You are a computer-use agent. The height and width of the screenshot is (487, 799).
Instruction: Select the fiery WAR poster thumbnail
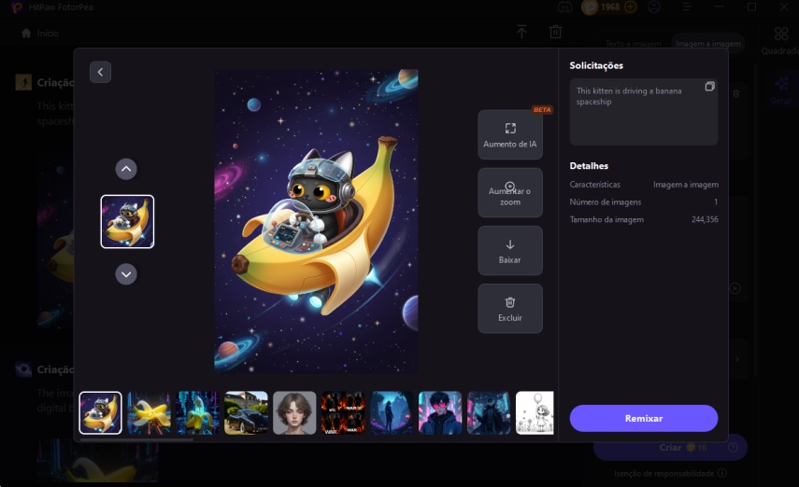[343, 412]
